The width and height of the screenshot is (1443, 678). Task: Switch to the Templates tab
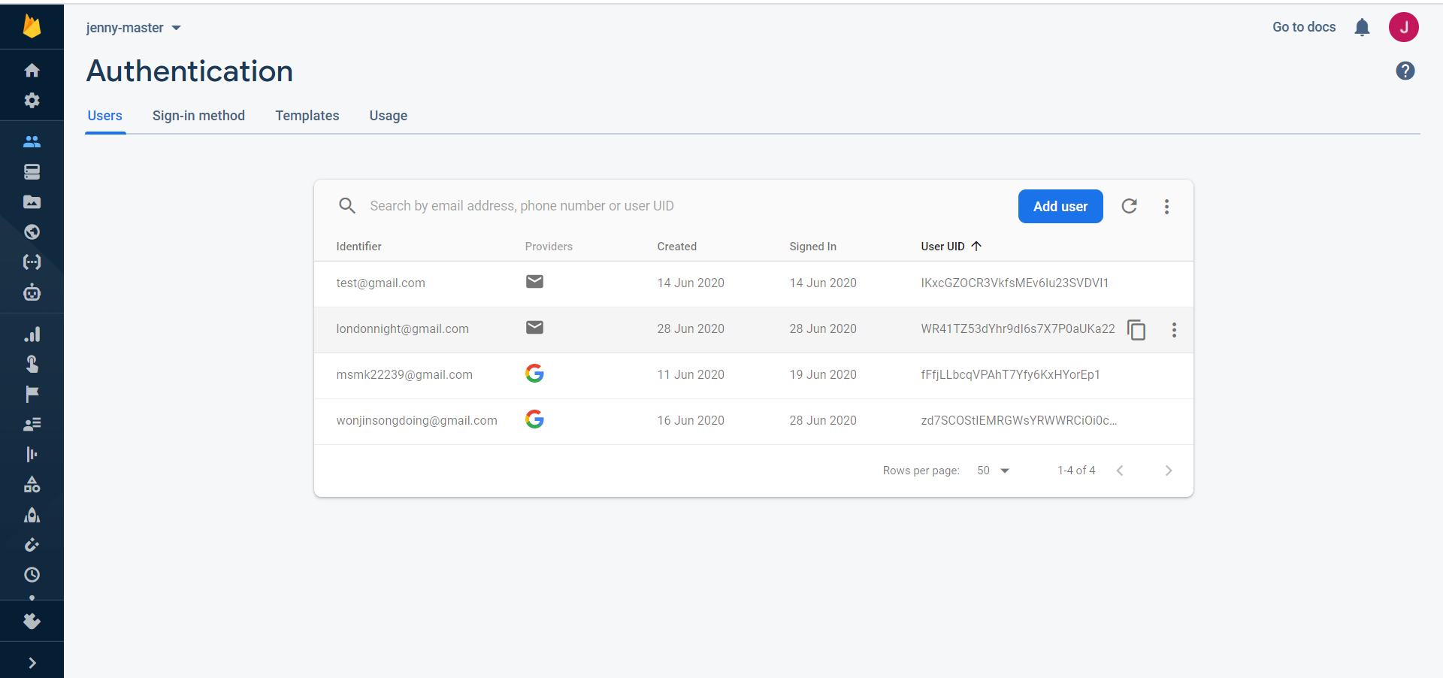click(x=307, y=116)
